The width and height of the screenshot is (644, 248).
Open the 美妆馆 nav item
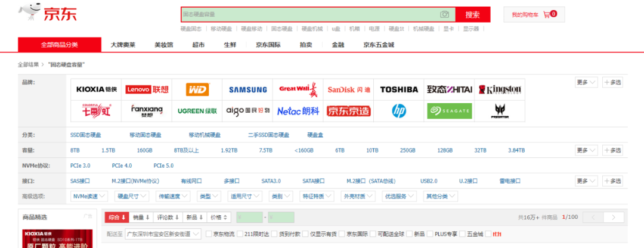164,45
